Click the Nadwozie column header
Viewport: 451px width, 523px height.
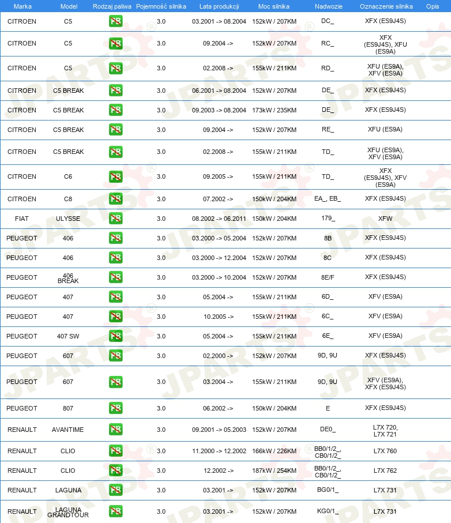pos(329,6)
